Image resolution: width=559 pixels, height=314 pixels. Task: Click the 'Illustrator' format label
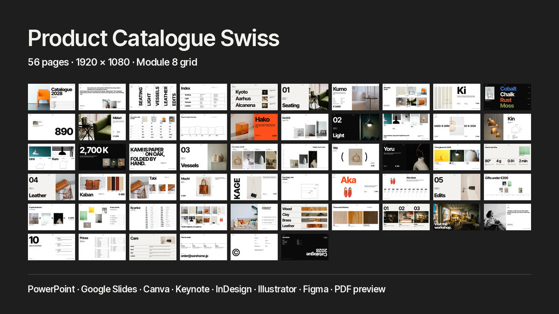(x=277, y=289)
